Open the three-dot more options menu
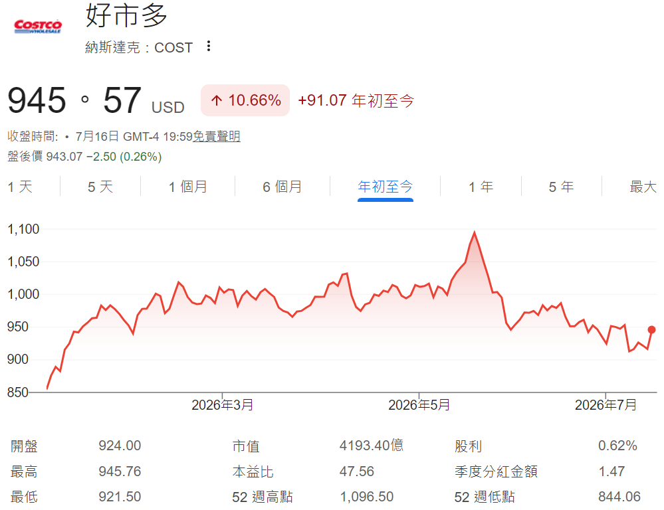Screen dimensions: 664x510 pyautogui.click(x=208, y=46)
